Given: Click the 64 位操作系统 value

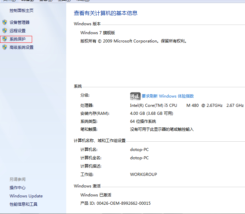Looking at the screenshot, I should (143, 121).
